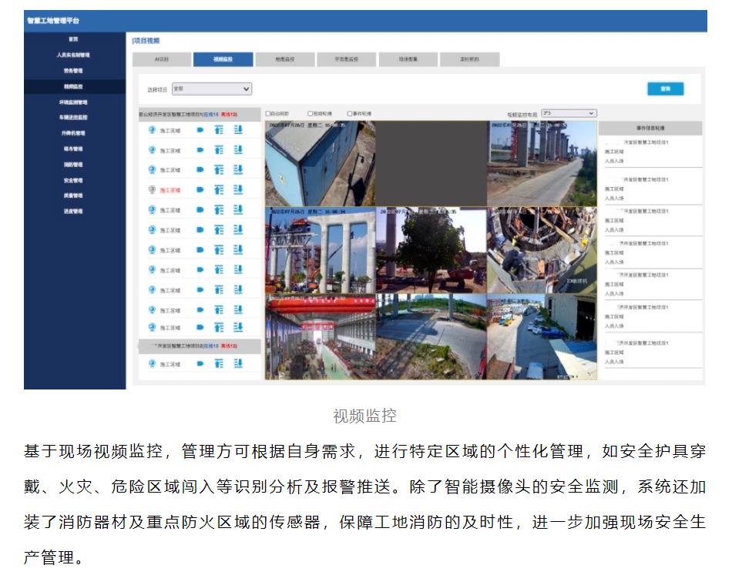Check the 视频轮播 option
The height and width of the screenshot is (575, 732).
(x=310, y=112)
